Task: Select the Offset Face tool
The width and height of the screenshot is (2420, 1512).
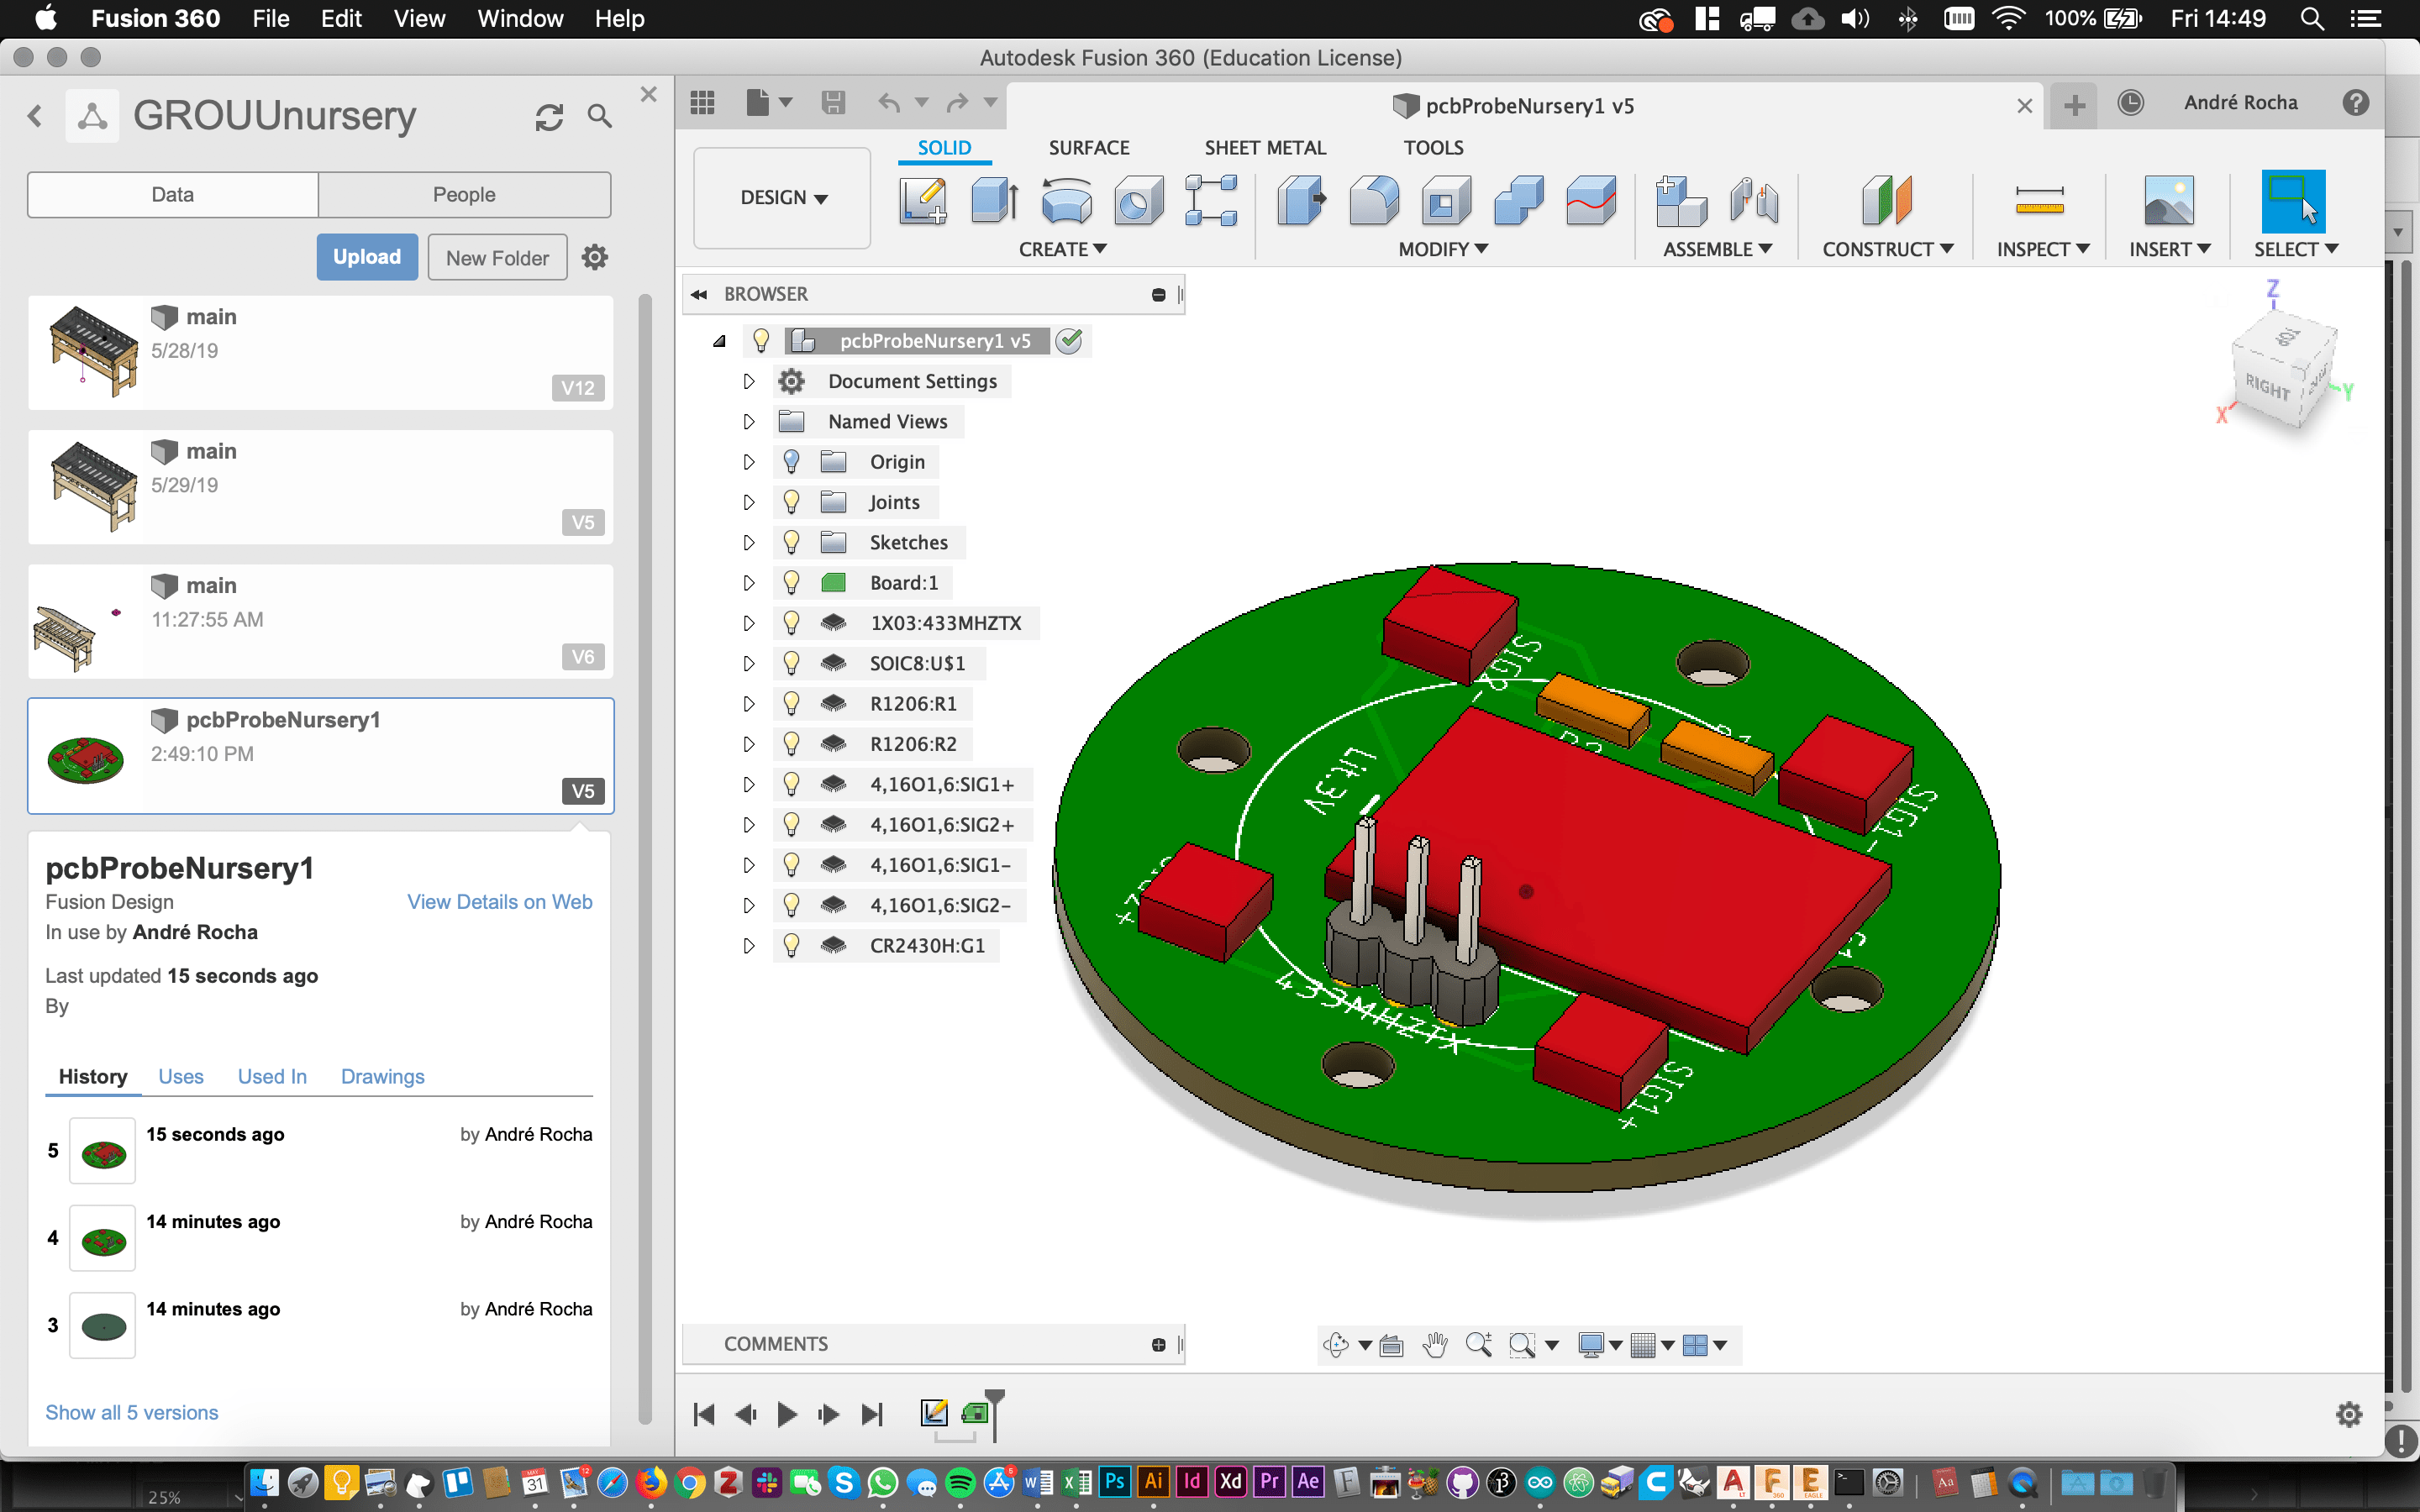Action: tap(1591, 200)
